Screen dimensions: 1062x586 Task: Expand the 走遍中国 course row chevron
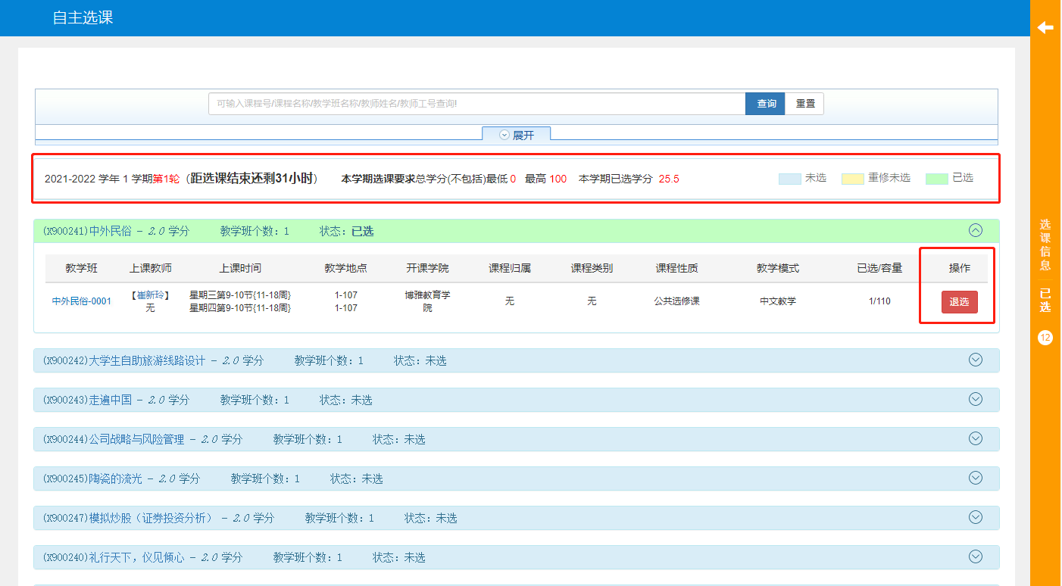[976, 400]
